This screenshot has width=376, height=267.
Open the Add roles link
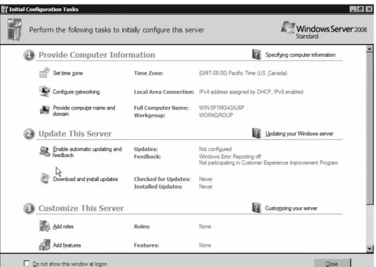(63, 227)
